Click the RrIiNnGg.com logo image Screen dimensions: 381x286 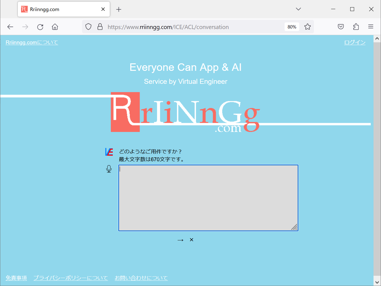tap(185, 112)
